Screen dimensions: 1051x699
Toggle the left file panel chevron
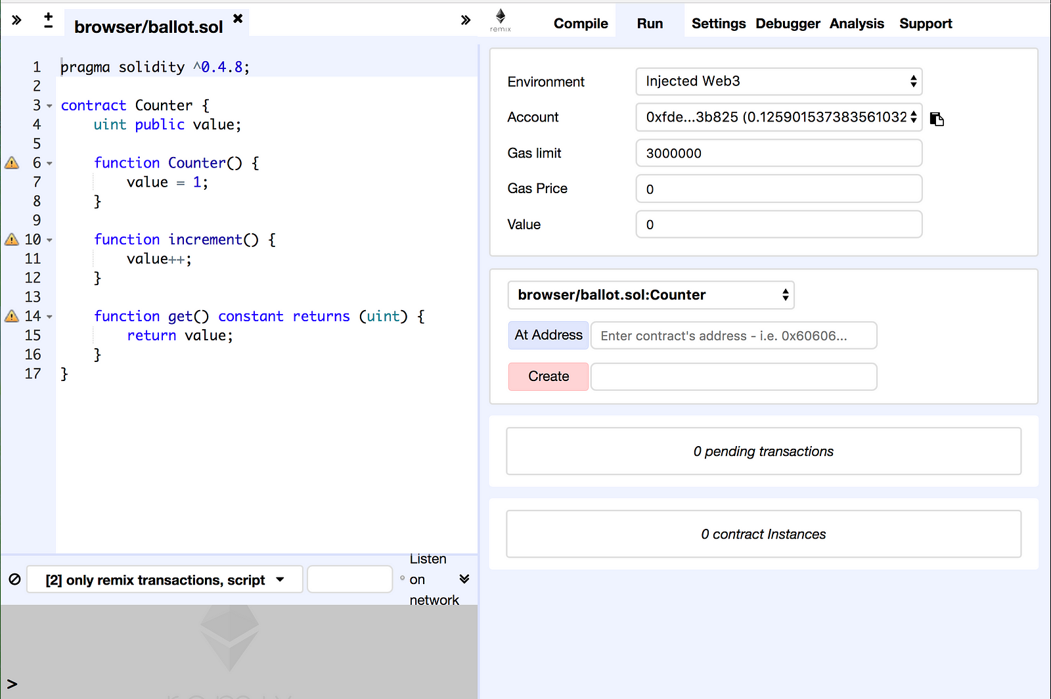(x=16, y=20)
